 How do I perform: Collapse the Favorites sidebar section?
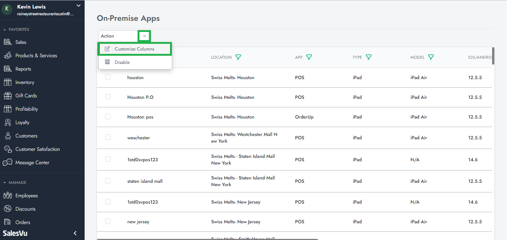(5, 29)
